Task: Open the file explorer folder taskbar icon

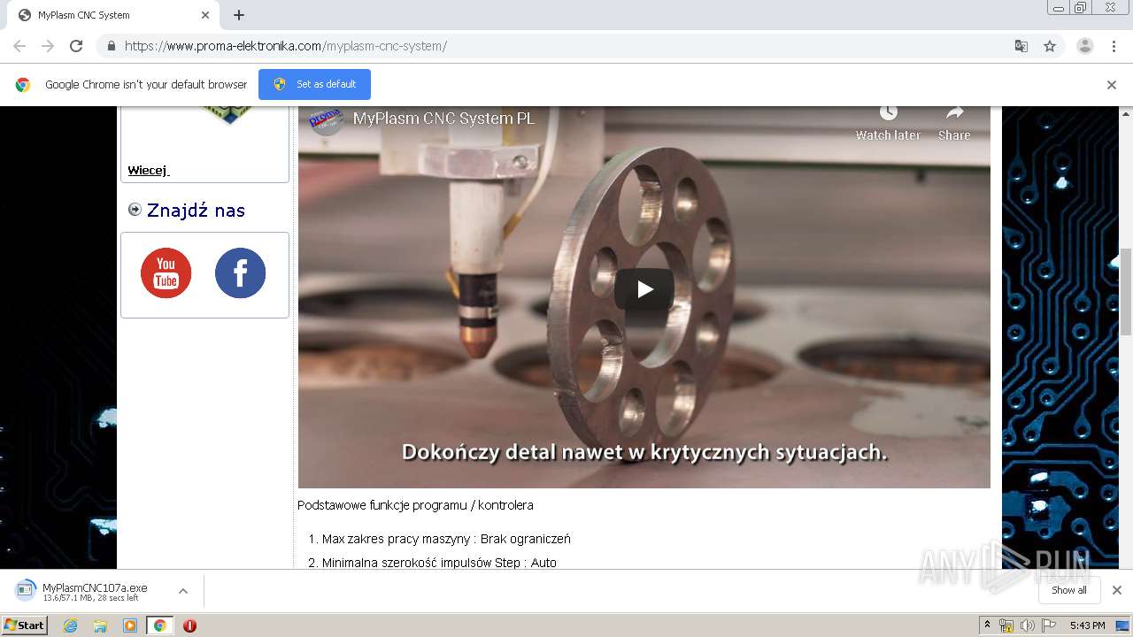Action: pyautogui.click(x=100, y=625)
